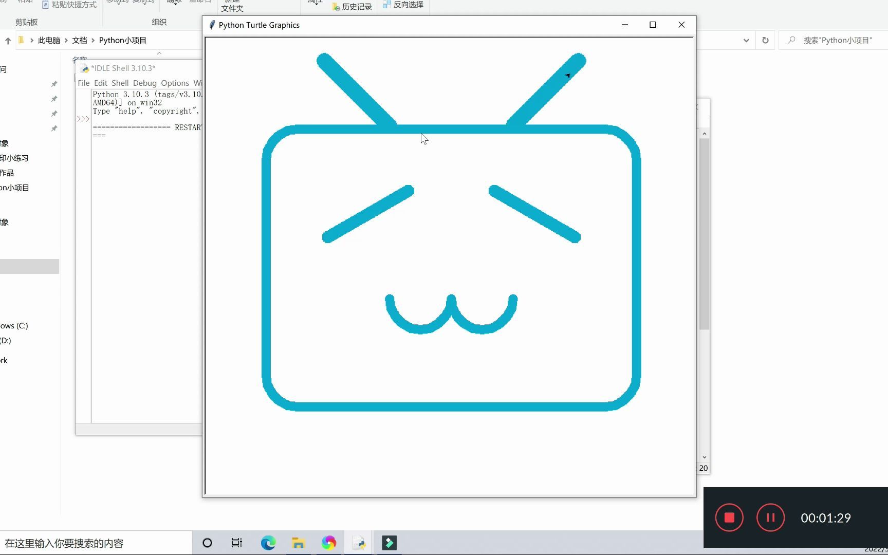Go to 此电脑 via the breadcrumb
Screen dimensions: 888x555
pos(49,40)
